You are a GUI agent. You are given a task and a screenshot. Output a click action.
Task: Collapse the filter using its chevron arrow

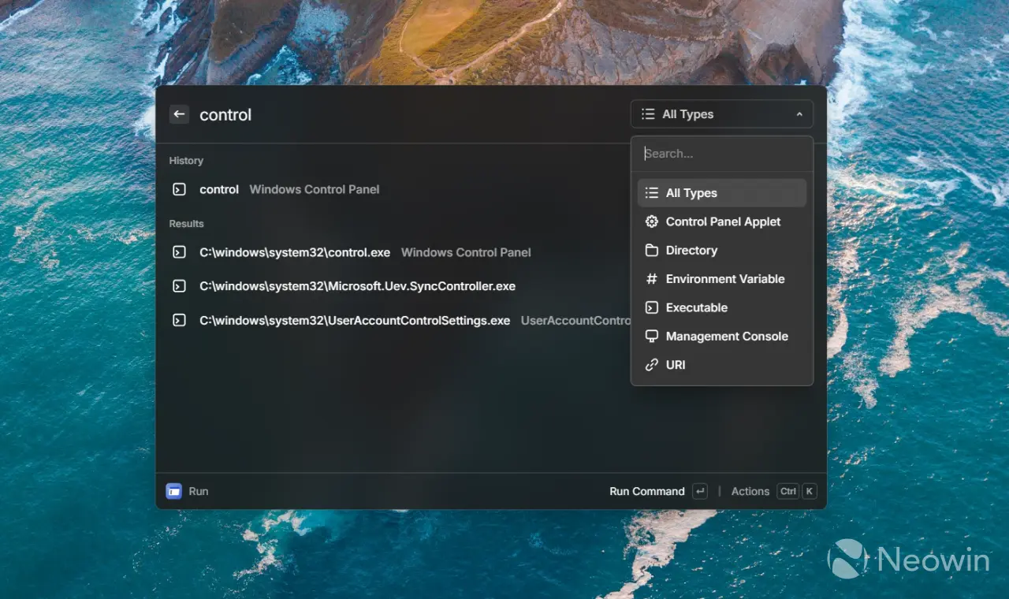(799, 114)
